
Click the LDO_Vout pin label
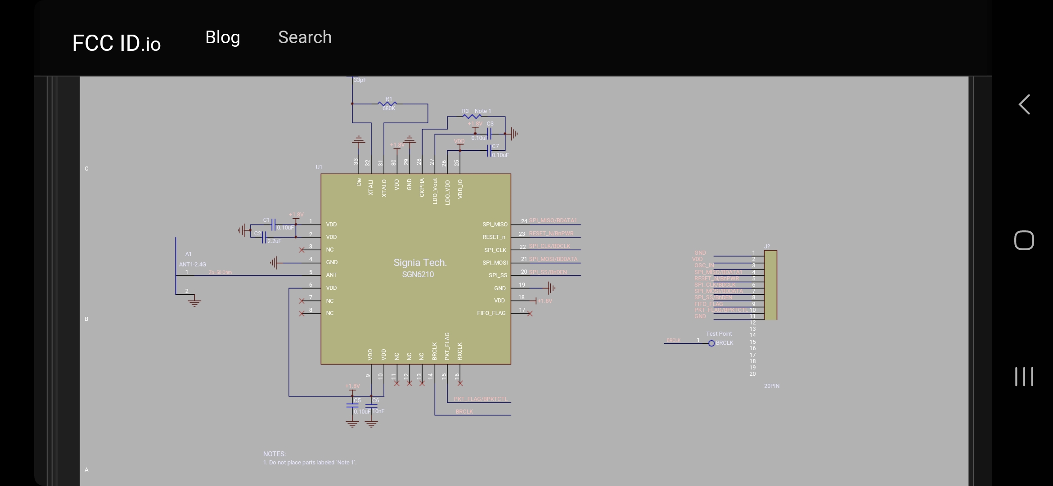pyautogui.click(x=435, y=191)
